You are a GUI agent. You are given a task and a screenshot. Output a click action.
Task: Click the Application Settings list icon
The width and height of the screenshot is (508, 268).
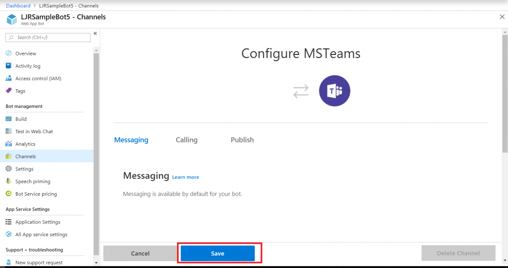coord(9,222)
